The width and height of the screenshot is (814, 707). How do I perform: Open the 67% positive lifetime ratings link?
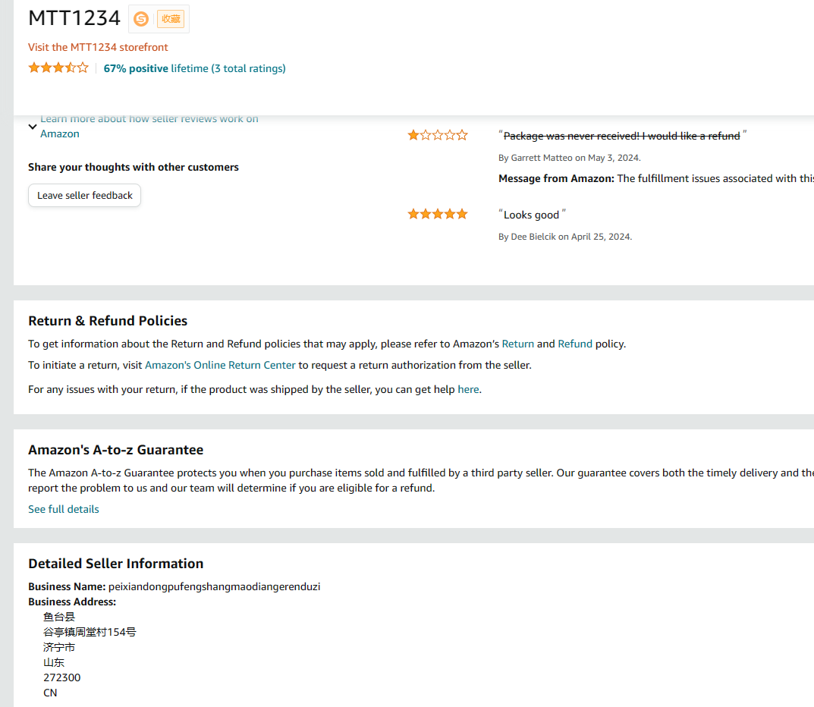(194, 68)
